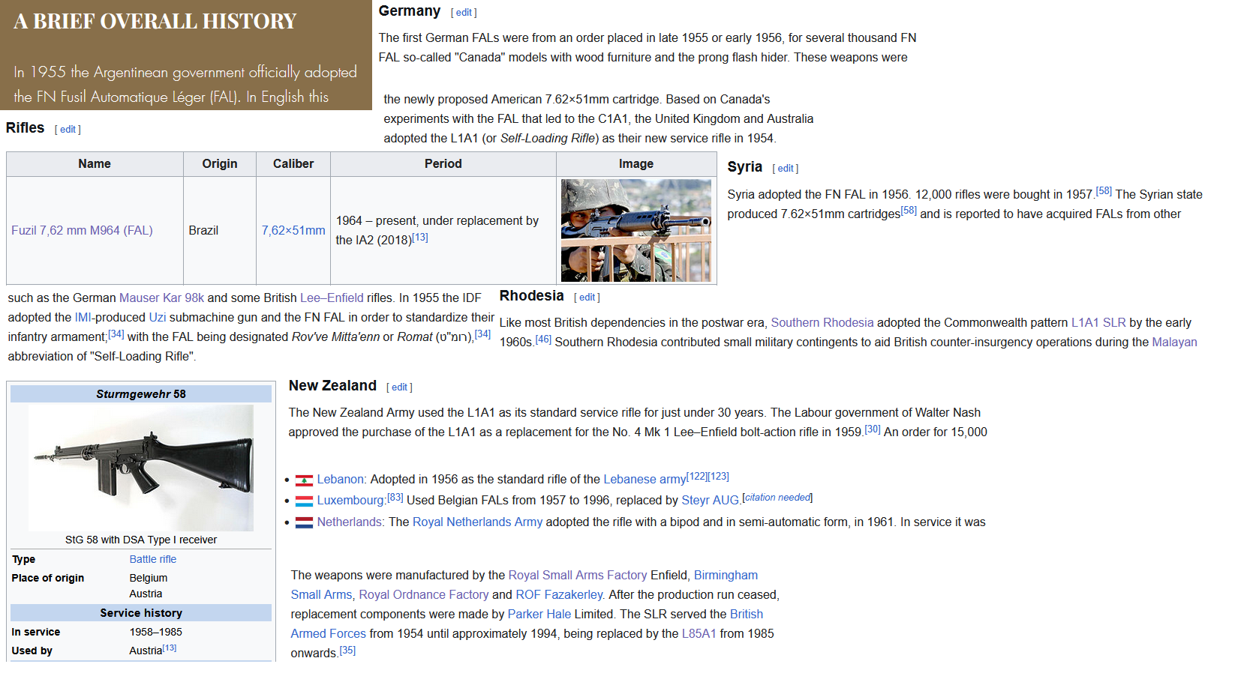This screenshot has height=682, width=1235.
Task: Click the Name column header
Action: [x=95, y=164]
